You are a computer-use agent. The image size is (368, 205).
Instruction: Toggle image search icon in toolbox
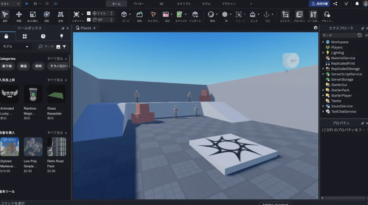(58, 47)
